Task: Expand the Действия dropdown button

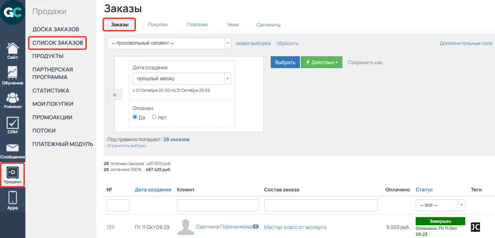Action: pos(321,63)
